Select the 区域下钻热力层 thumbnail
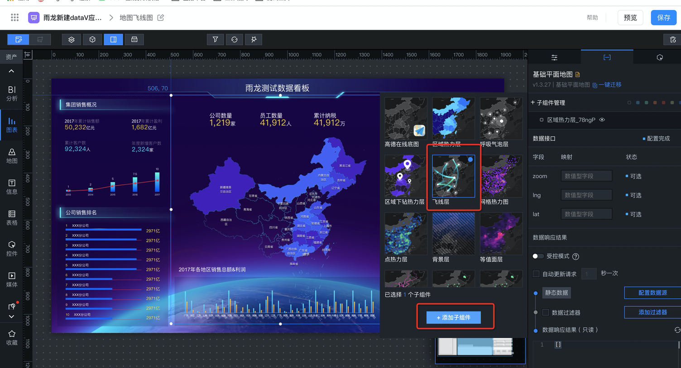The image size is (681, 368). tap(406, 176)
